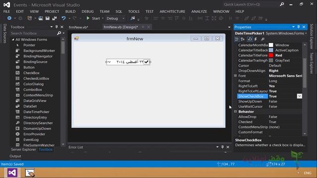Screen dimensions: 317x178
Task: Toggle the DateTimePicker checkbox on form
Action: tap(147, 62)
